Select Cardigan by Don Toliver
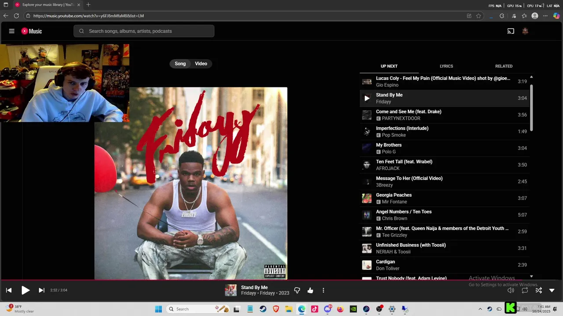The image size is (563, 316). tap(444, 265)
